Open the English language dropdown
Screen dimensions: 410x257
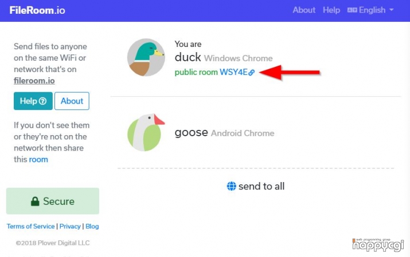(370, 10)
